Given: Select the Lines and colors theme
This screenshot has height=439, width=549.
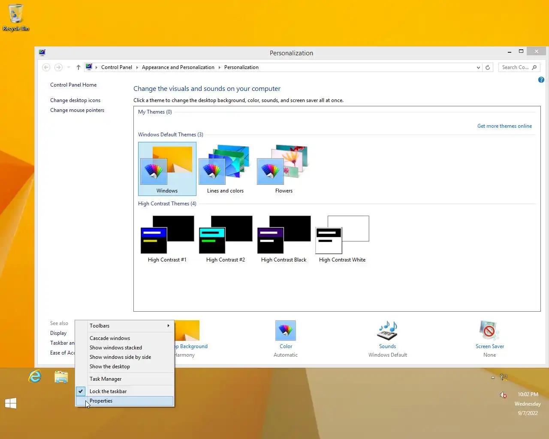Looking at the screenshot, I should (225, 169).
